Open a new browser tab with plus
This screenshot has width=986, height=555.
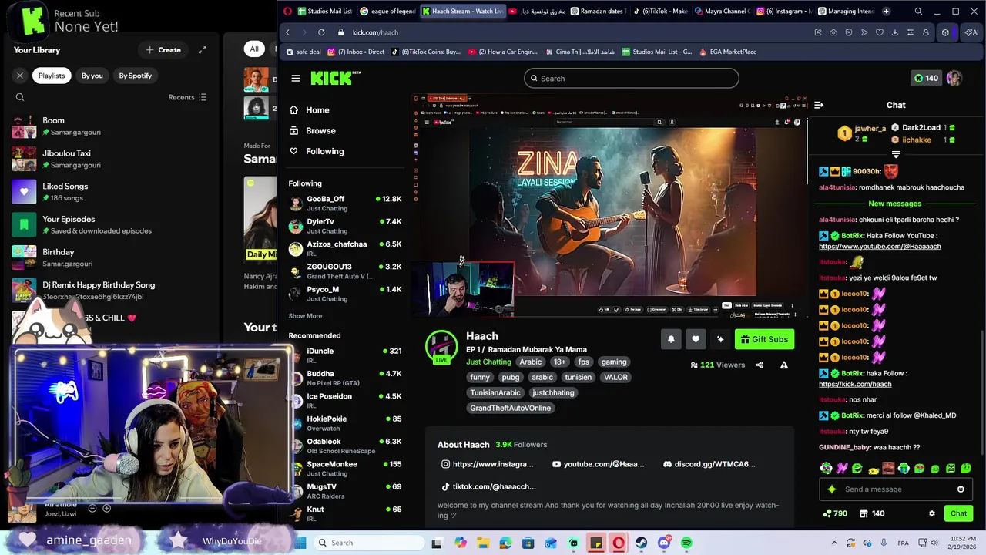886,12
